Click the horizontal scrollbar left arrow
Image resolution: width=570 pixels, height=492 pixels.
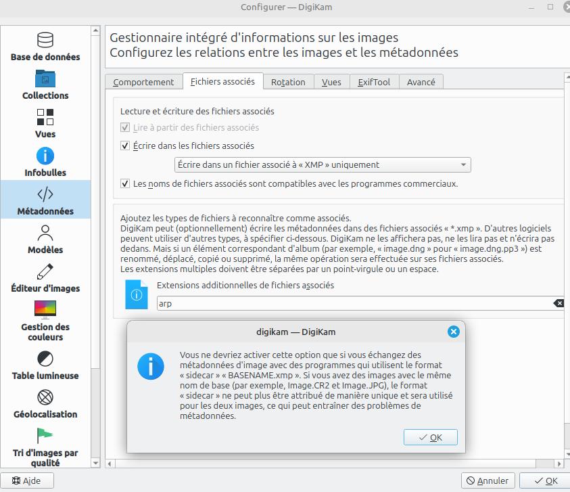[x=110, y=464]
